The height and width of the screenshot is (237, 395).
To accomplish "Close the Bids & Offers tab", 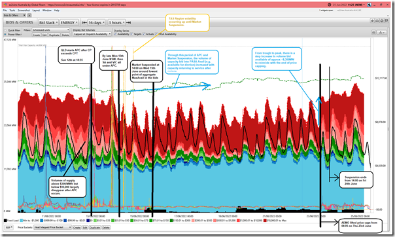I will tap(24, 15).
